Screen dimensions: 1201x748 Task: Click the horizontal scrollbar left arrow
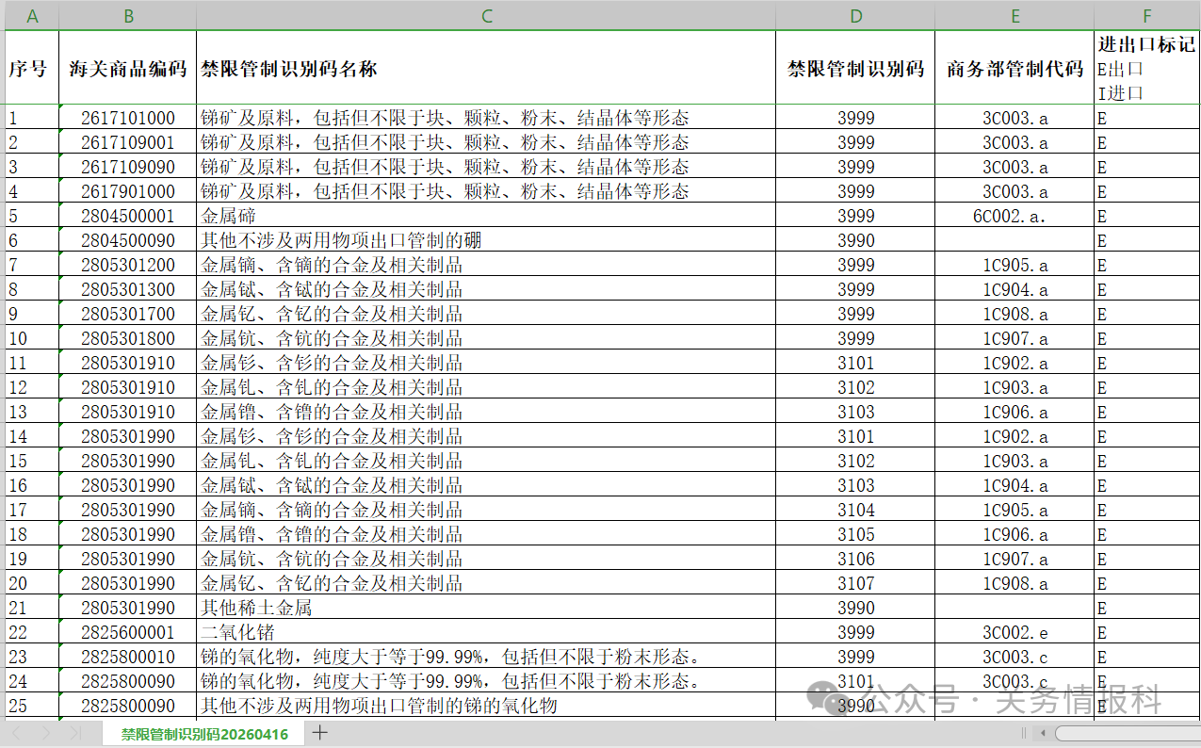[x=1042, y=733]
